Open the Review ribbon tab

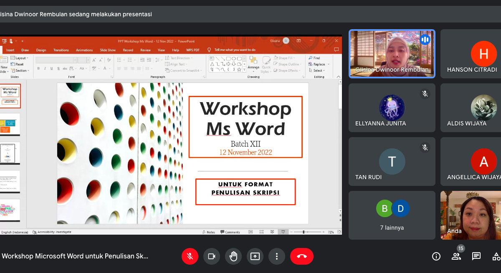145,50
